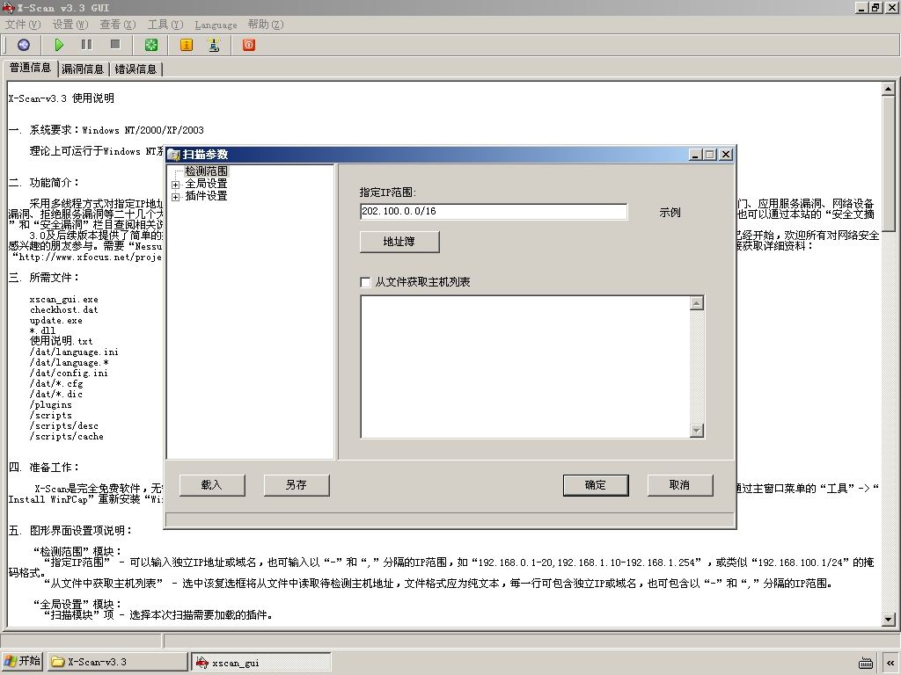Expand the 插件设置 tree node
The height and width of the screenshot is (675, 901).
tap(175, 197)
